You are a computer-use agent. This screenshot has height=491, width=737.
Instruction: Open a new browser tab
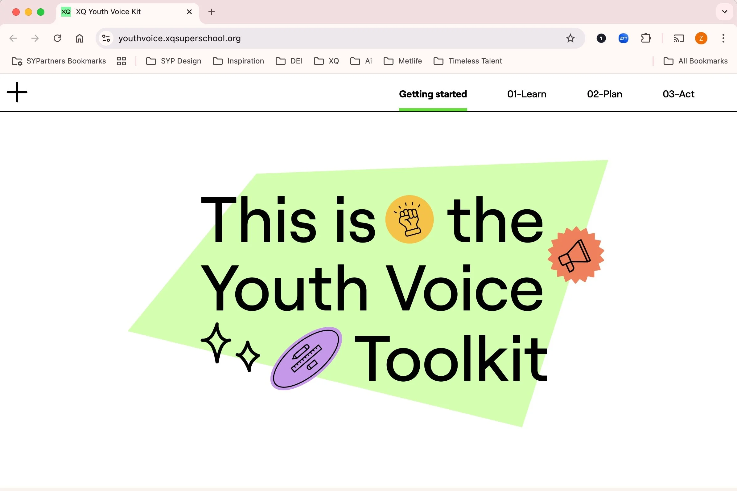pos(212,12)
